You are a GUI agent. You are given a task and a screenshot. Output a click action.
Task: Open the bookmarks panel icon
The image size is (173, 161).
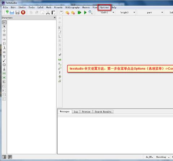click(x=4, y=27)
